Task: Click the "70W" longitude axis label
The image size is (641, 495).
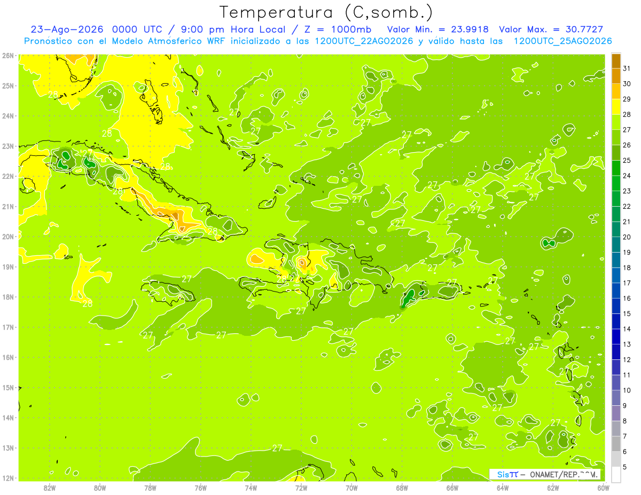Action: (351, 488)
